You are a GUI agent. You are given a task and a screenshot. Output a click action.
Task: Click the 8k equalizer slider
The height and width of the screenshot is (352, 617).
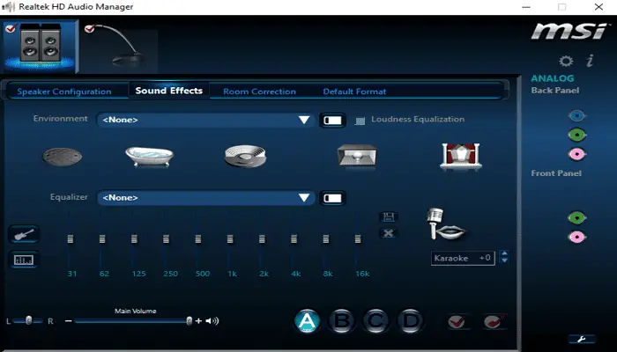point(326,238)
